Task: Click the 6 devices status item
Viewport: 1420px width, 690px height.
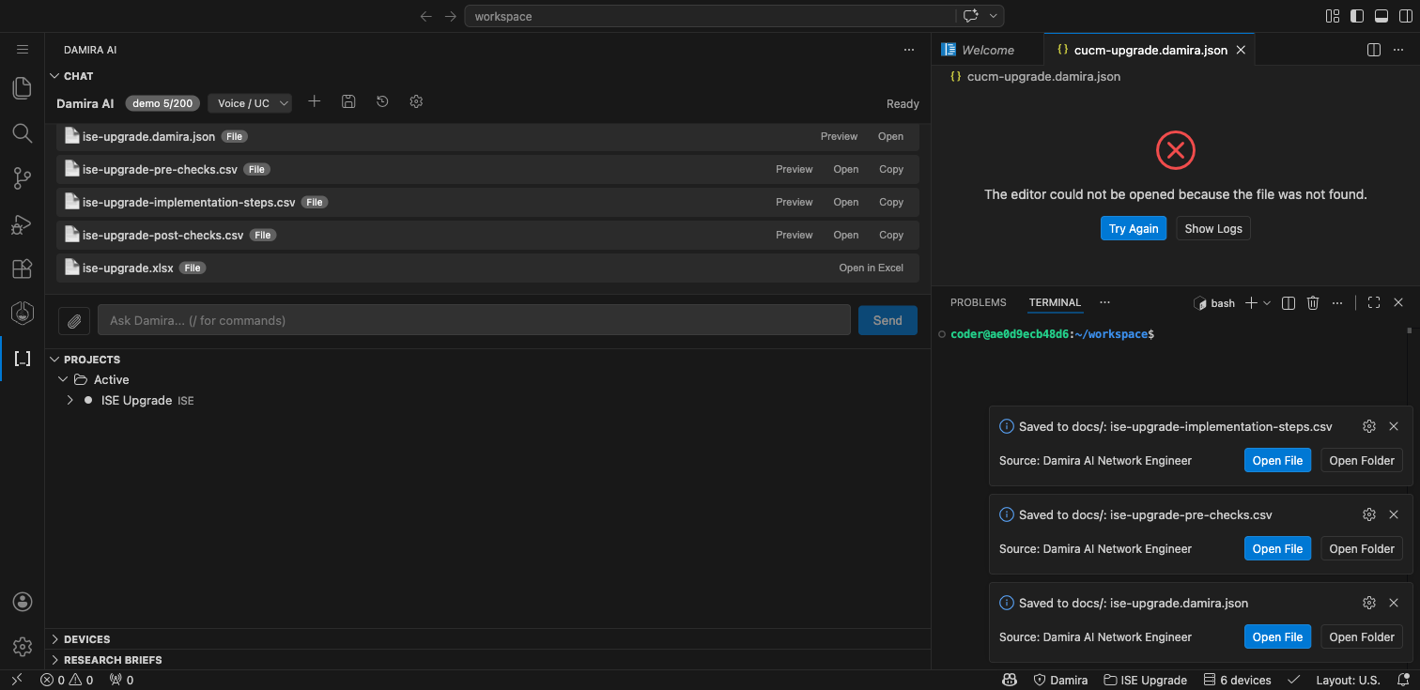Action: (1237, 680)
